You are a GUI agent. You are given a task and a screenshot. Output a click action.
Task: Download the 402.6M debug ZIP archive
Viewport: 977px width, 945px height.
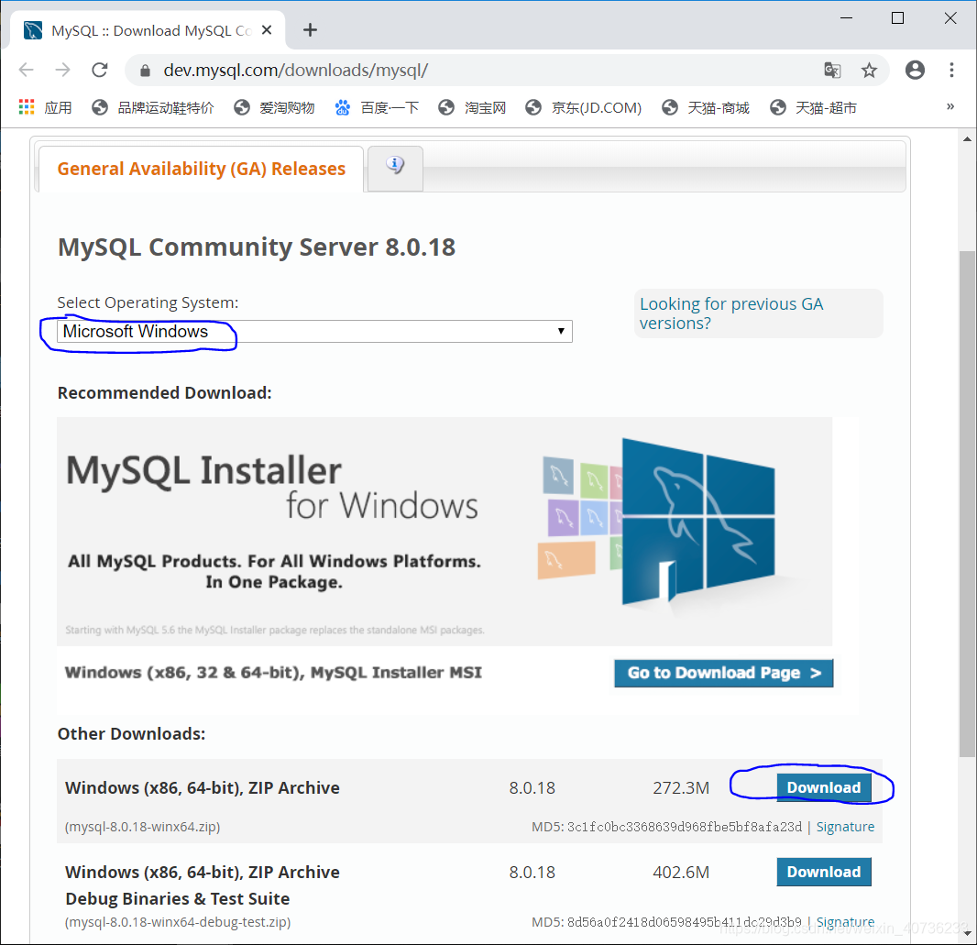tap(824, 872)
